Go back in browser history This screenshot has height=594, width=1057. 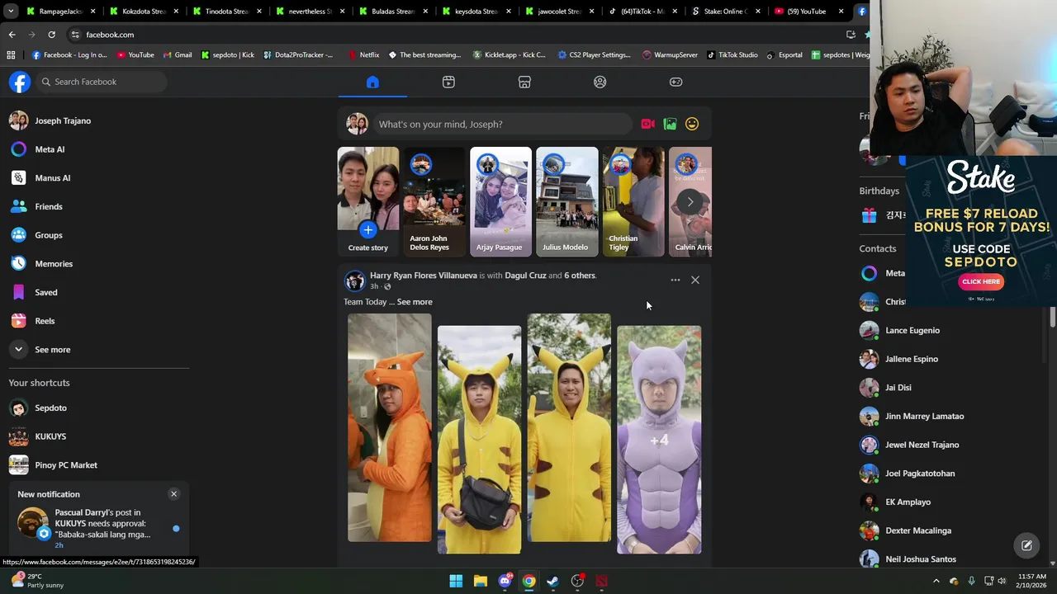pyautogui.click(x=12, y=35)
